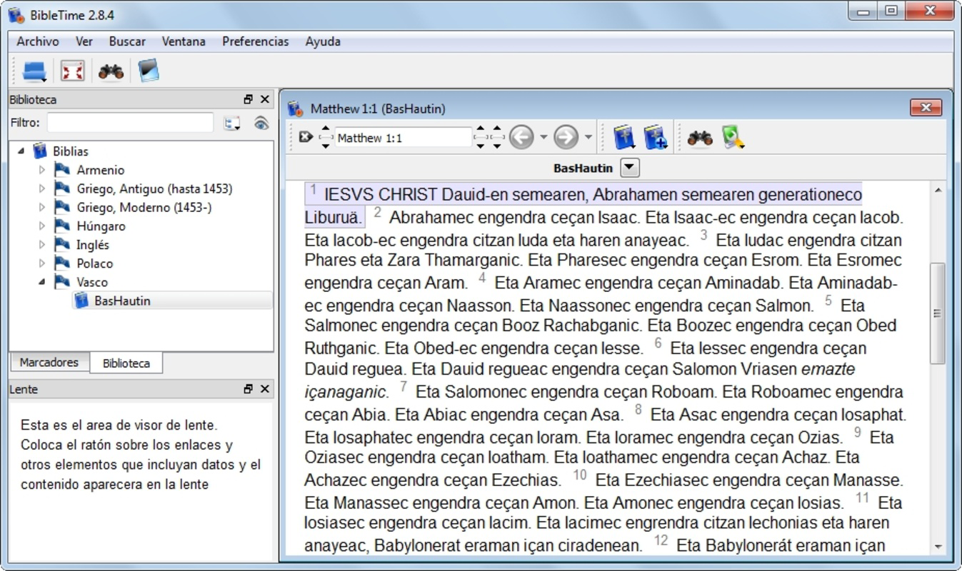The image size is (962, 571).
Task: Open the session folder toolbar icon
Action: [34, 71]
